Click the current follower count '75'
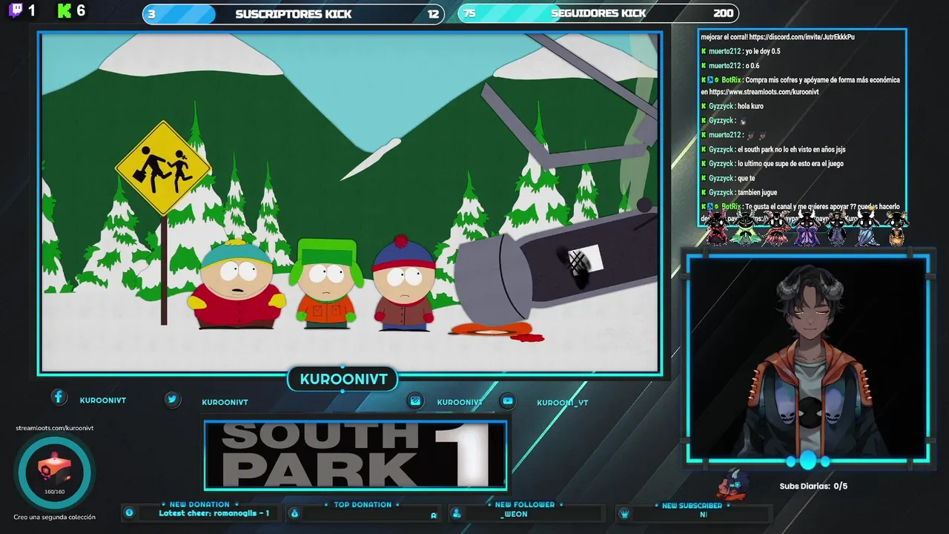Viewport: 949px width, 534px height. point(469,13)
